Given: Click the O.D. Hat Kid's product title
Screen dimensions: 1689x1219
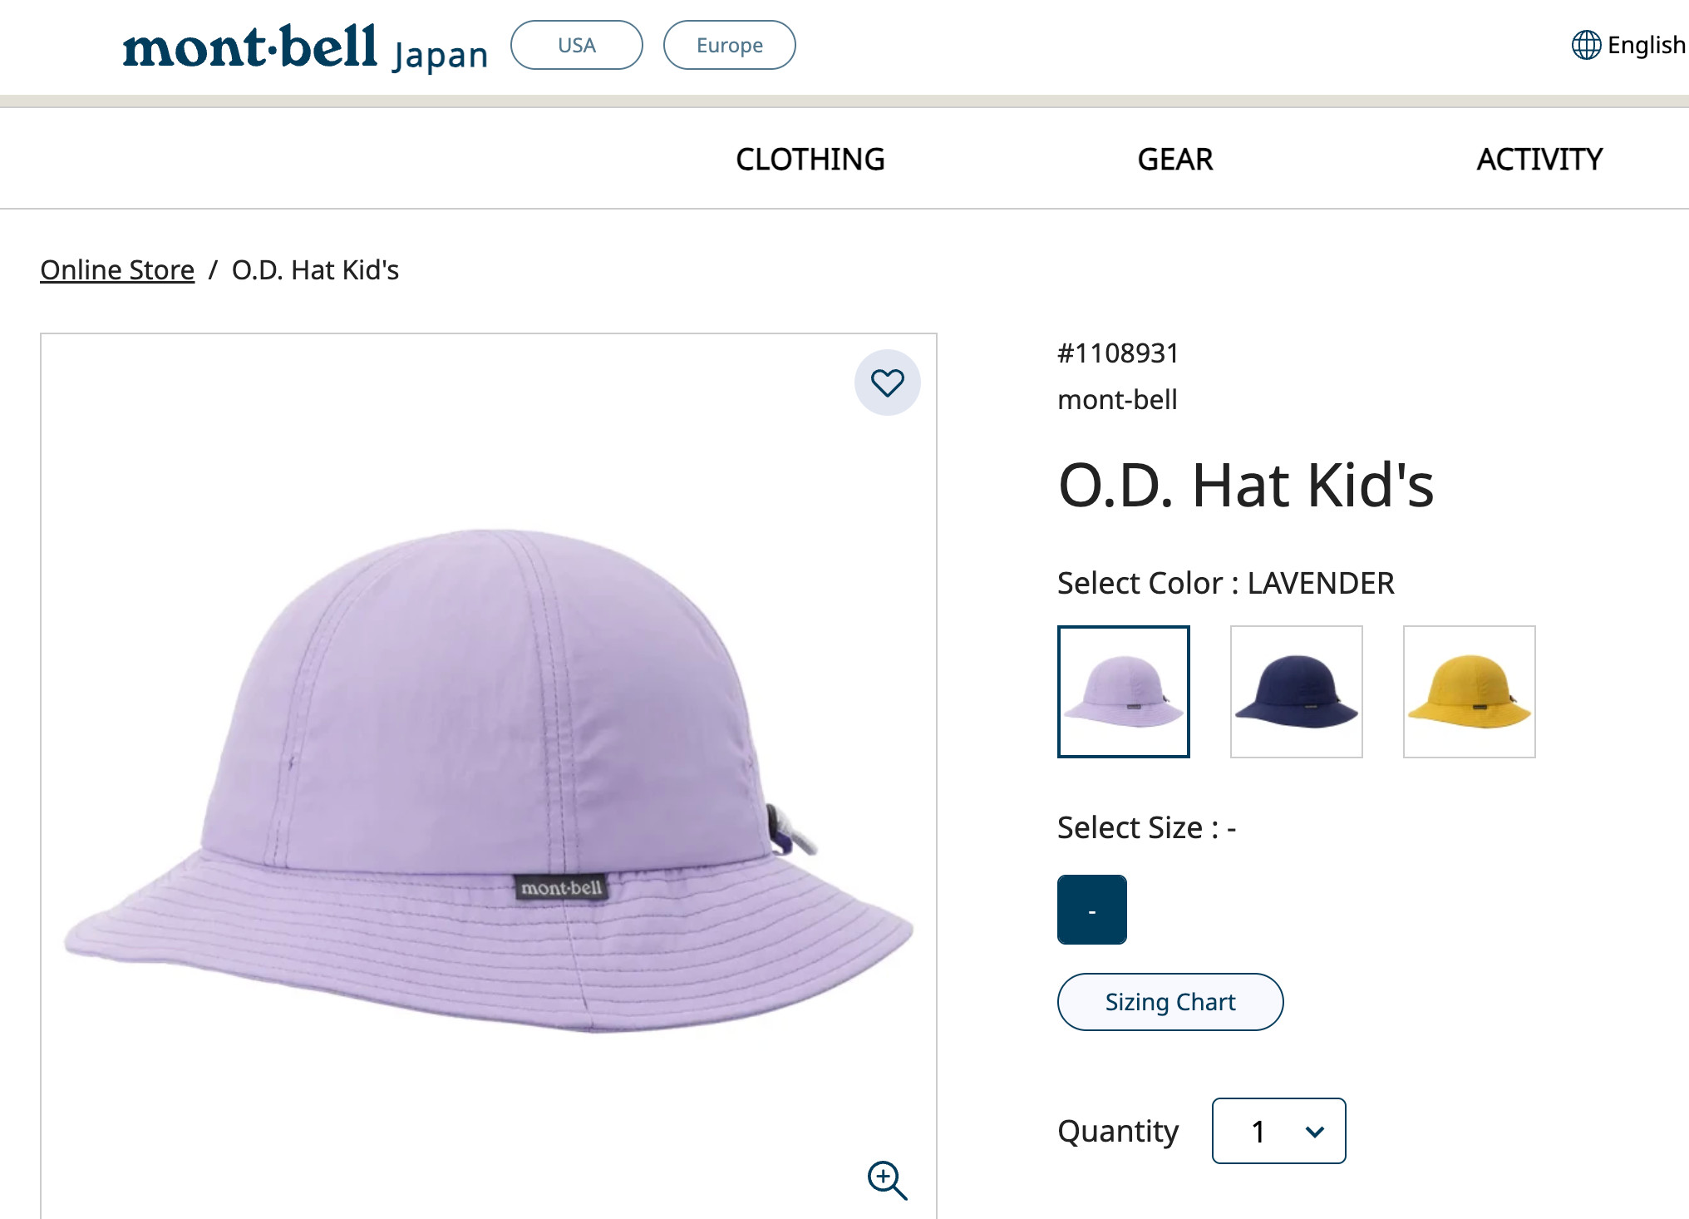Looking at the screenshot, I should pos(1245,485).
